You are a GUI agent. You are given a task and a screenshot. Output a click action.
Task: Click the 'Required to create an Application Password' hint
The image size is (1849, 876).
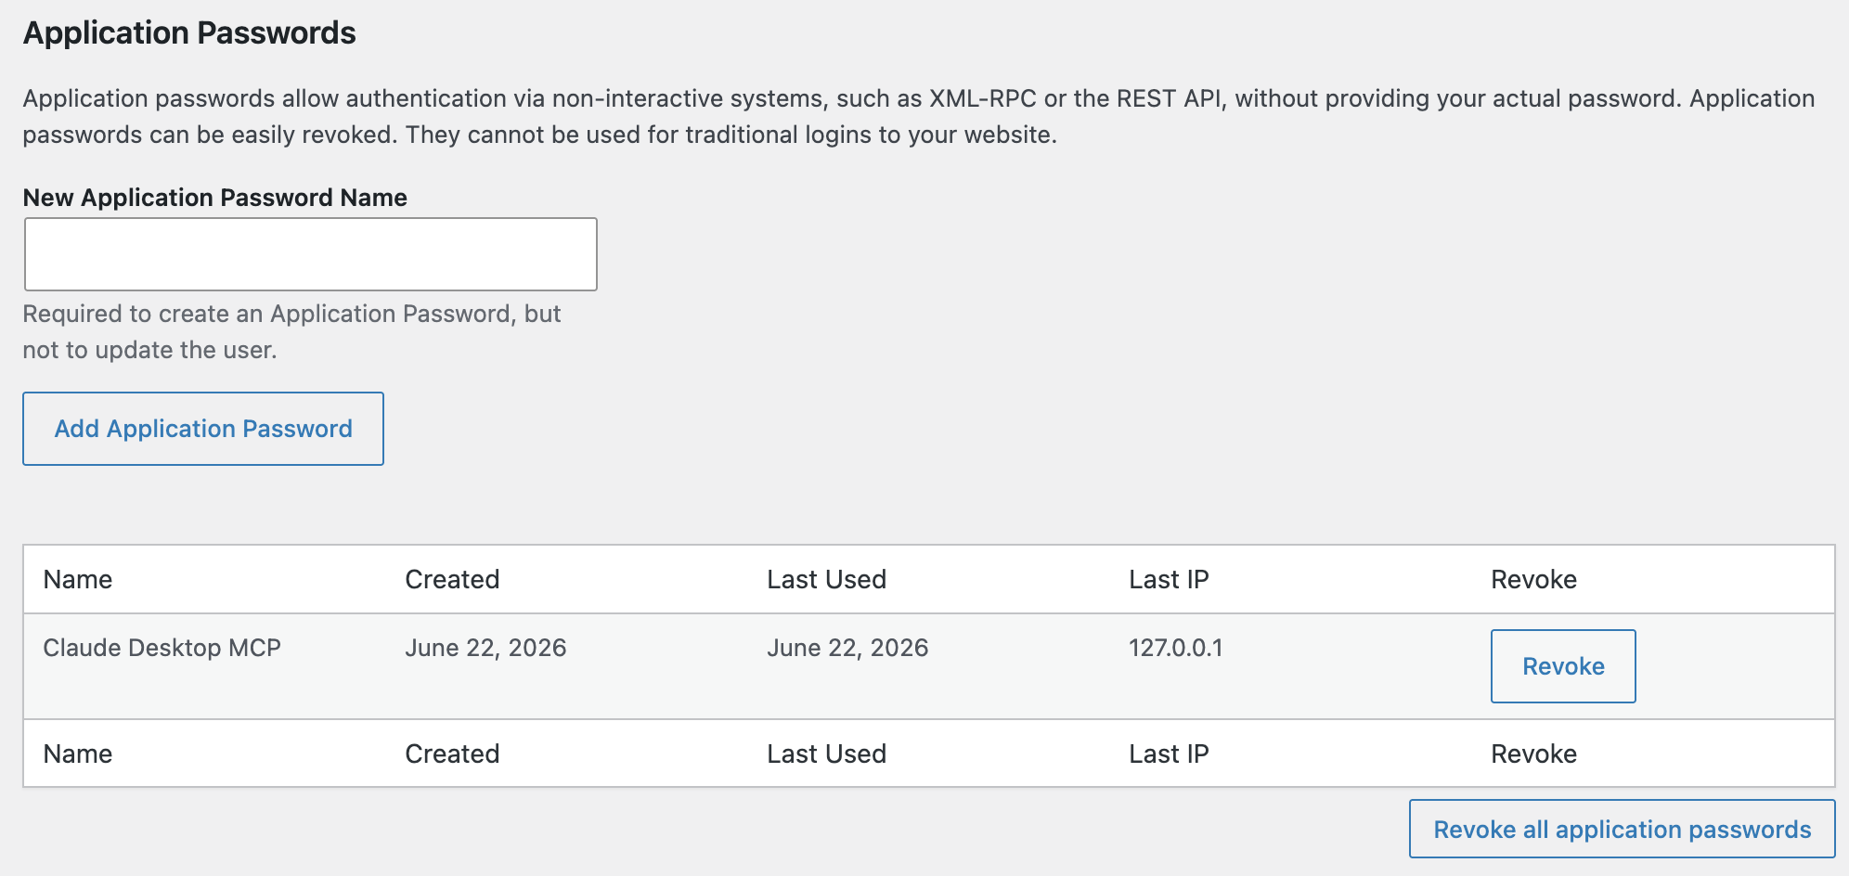pyautogui.click(x=291, y=331)
